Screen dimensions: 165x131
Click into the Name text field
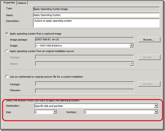96,15
